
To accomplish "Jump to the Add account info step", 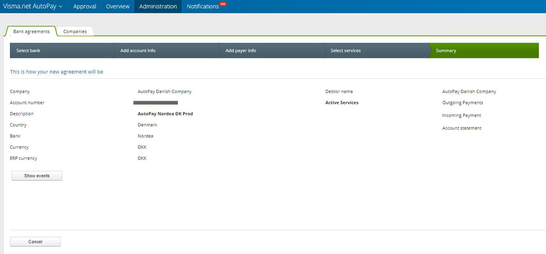I will [166, 50].
